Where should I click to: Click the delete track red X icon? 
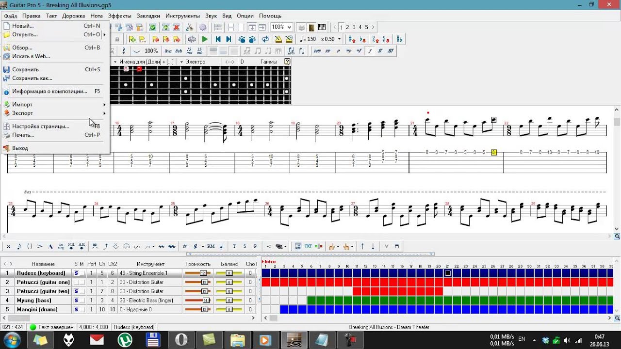(x=176, y=27)
